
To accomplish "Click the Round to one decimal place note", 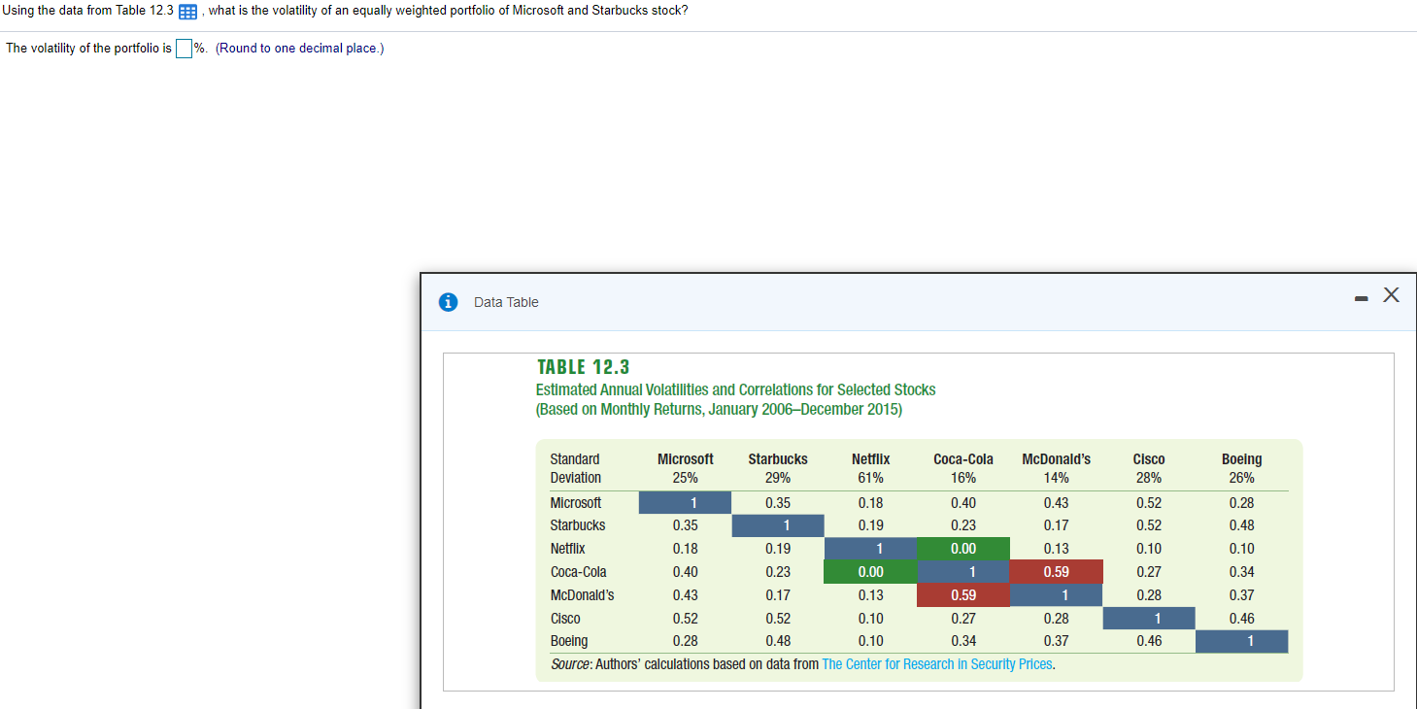I will 297,47.
